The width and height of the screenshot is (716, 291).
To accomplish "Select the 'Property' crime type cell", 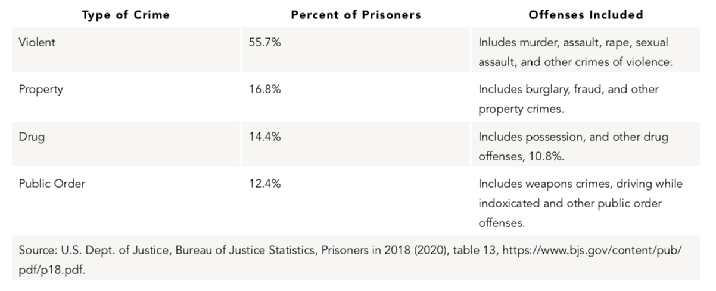I will pyautogui.click(x=41, y=90).
